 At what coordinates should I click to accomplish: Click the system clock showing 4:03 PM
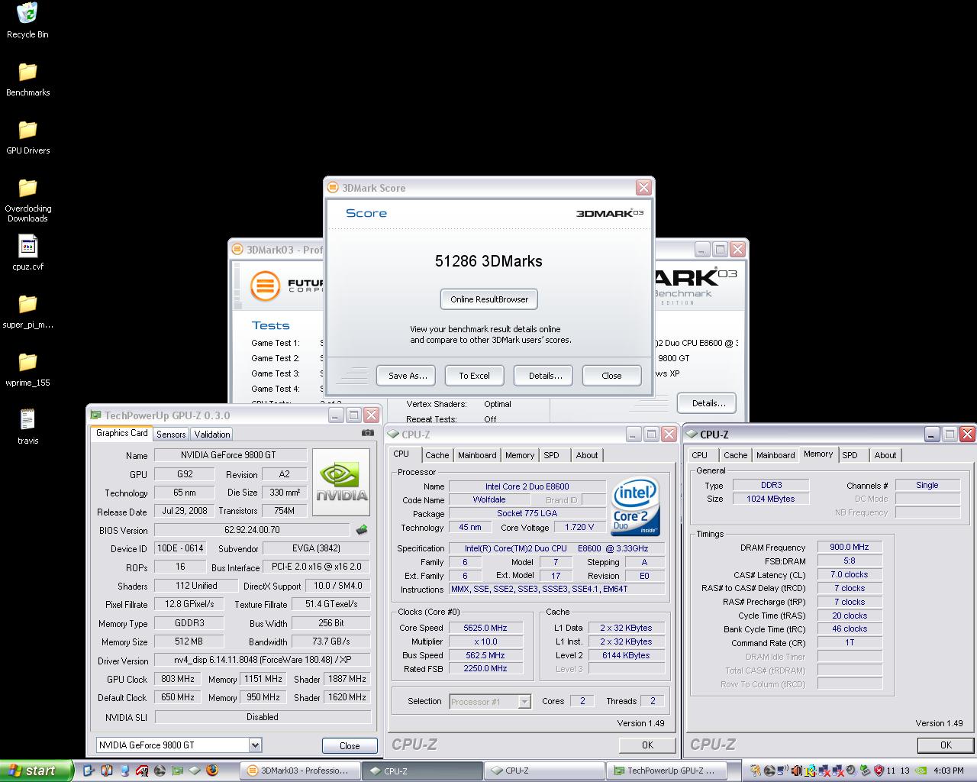pyautogui.click(x=949, y=771)
